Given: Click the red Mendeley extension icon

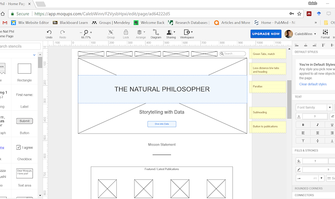Looking at the screenshot, I should click(309, 14).
